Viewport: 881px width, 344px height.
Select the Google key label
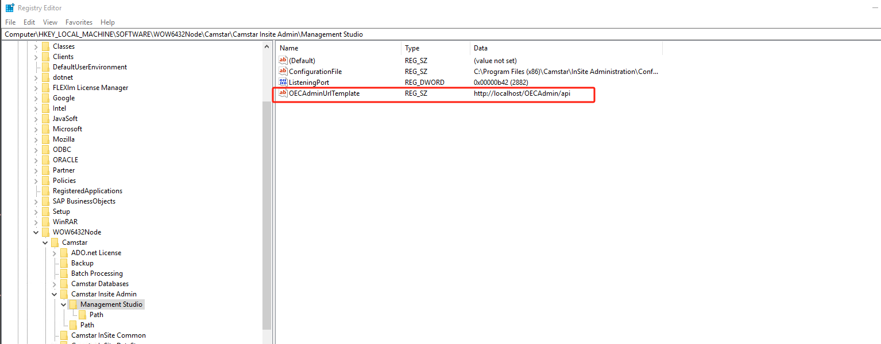coord(64,98)
